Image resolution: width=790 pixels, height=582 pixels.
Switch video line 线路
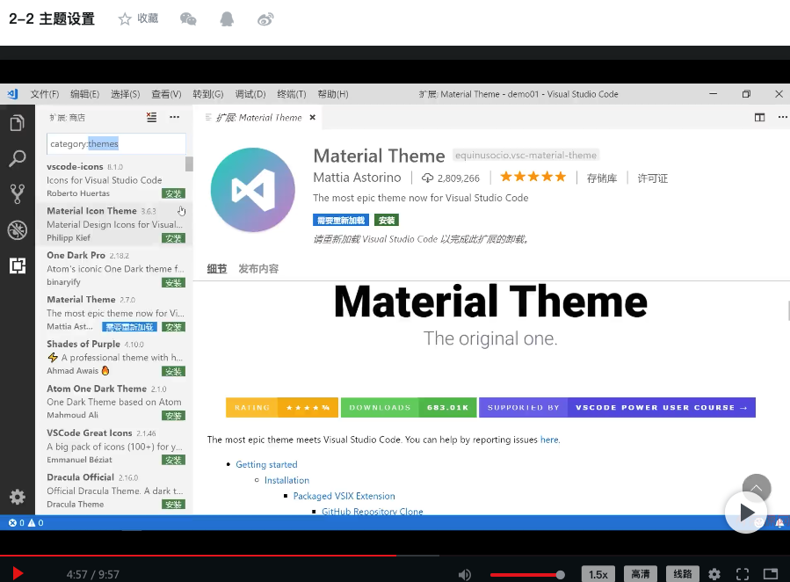(683, 574)
